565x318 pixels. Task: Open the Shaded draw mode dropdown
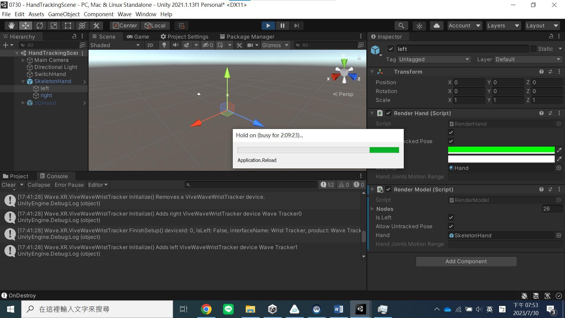115,45
